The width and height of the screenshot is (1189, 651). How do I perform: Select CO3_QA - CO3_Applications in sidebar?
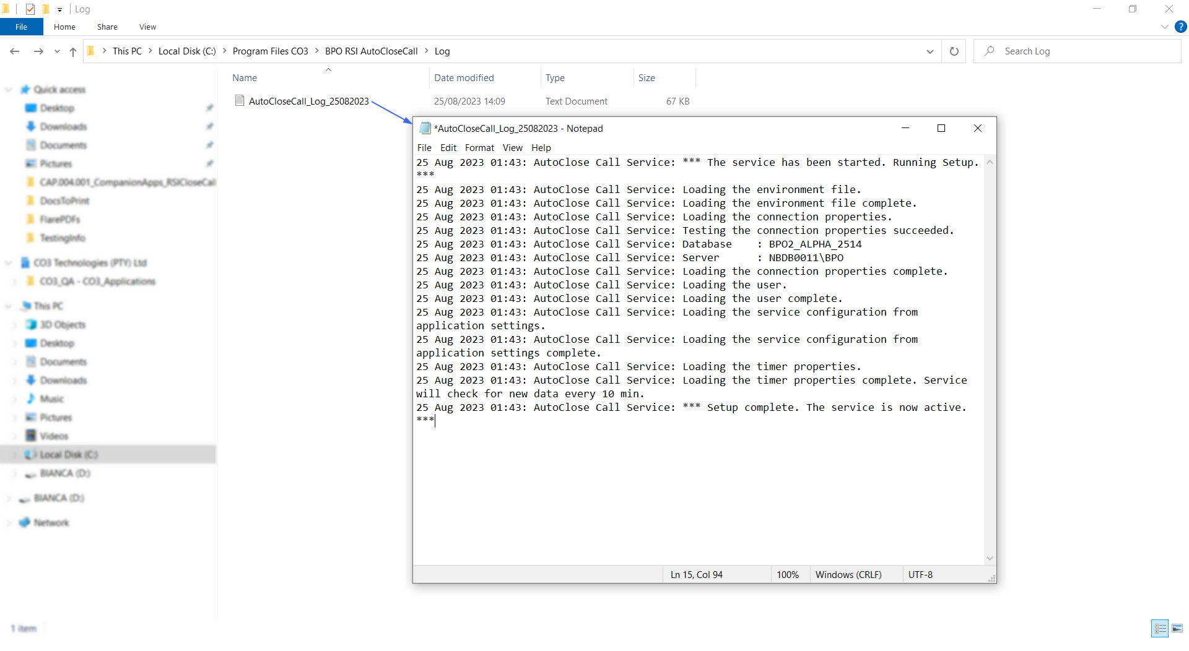98,282
